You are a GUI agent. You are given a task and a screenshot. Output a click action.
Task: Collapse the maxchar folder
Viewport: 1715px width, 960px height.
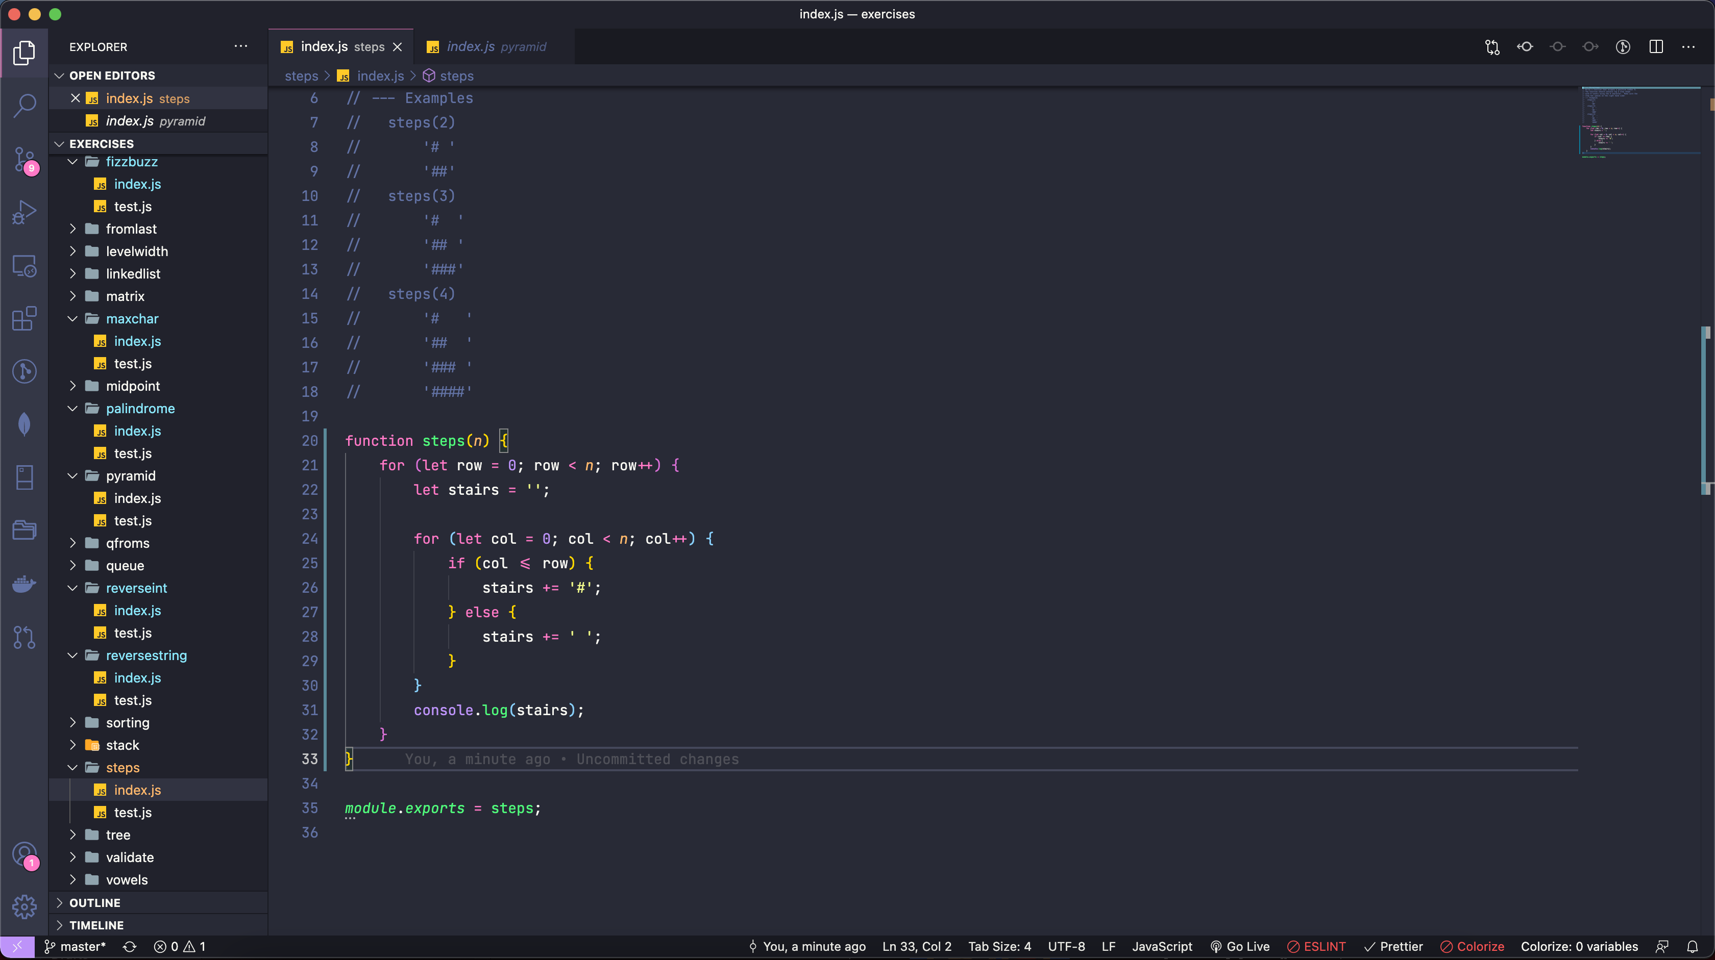coord(158,319)
